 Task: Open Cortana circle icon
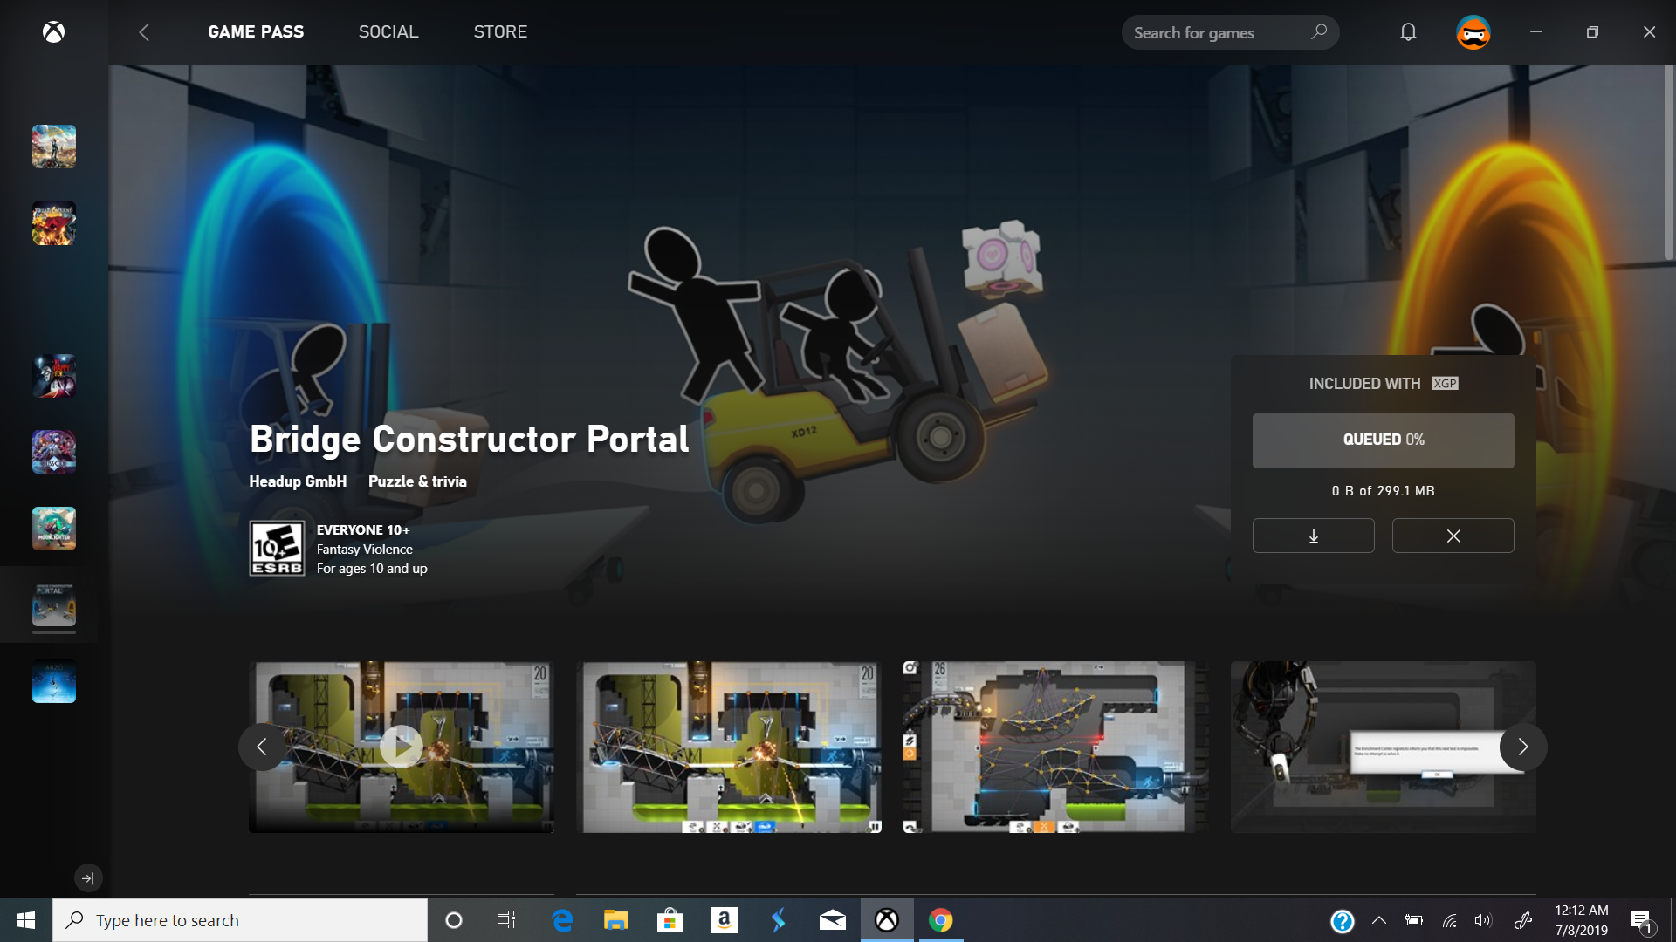pos(453,920)
